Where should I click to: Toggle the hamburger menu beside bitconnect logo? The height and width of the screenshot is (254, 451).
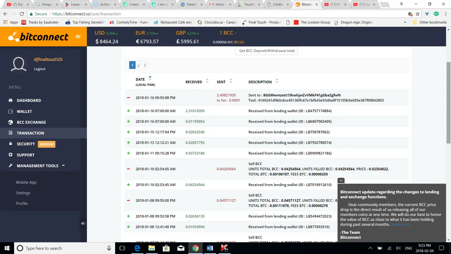[78, 37]
